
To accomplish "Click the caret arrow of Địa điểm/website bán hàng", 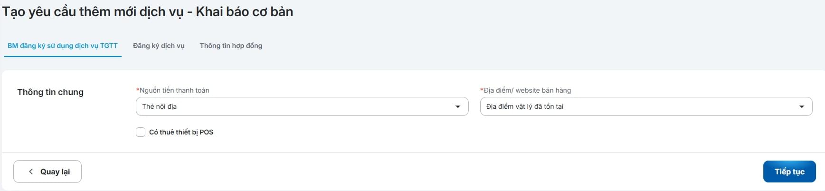I will [x=802, y=107].
